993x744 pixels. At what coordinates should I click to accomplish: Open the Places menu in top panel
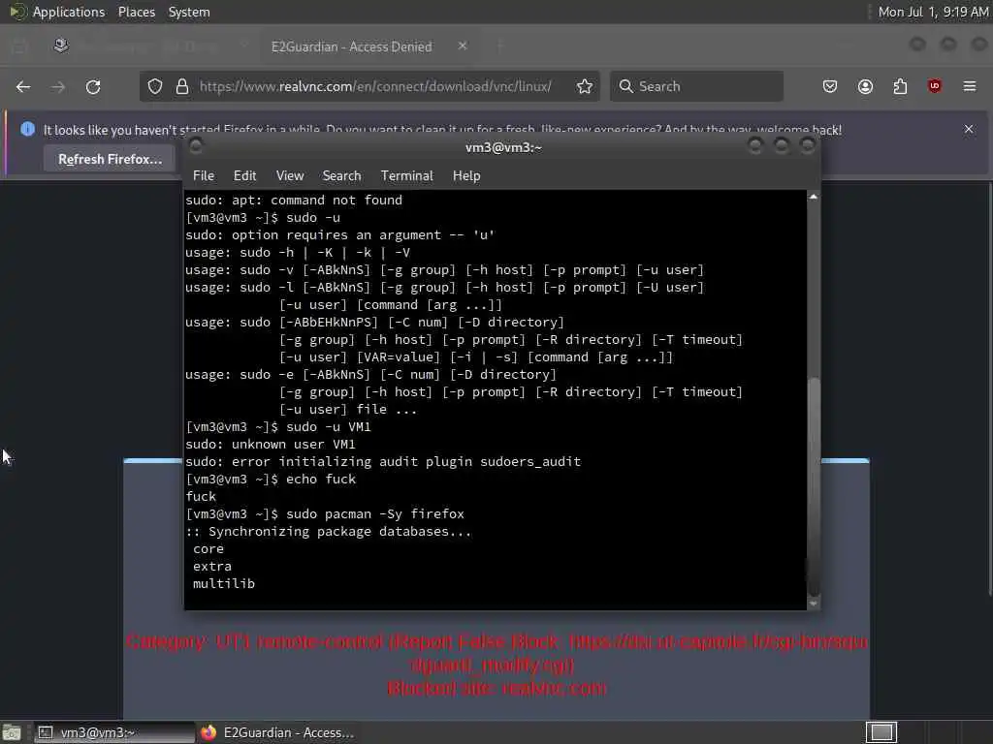point(137,12)
